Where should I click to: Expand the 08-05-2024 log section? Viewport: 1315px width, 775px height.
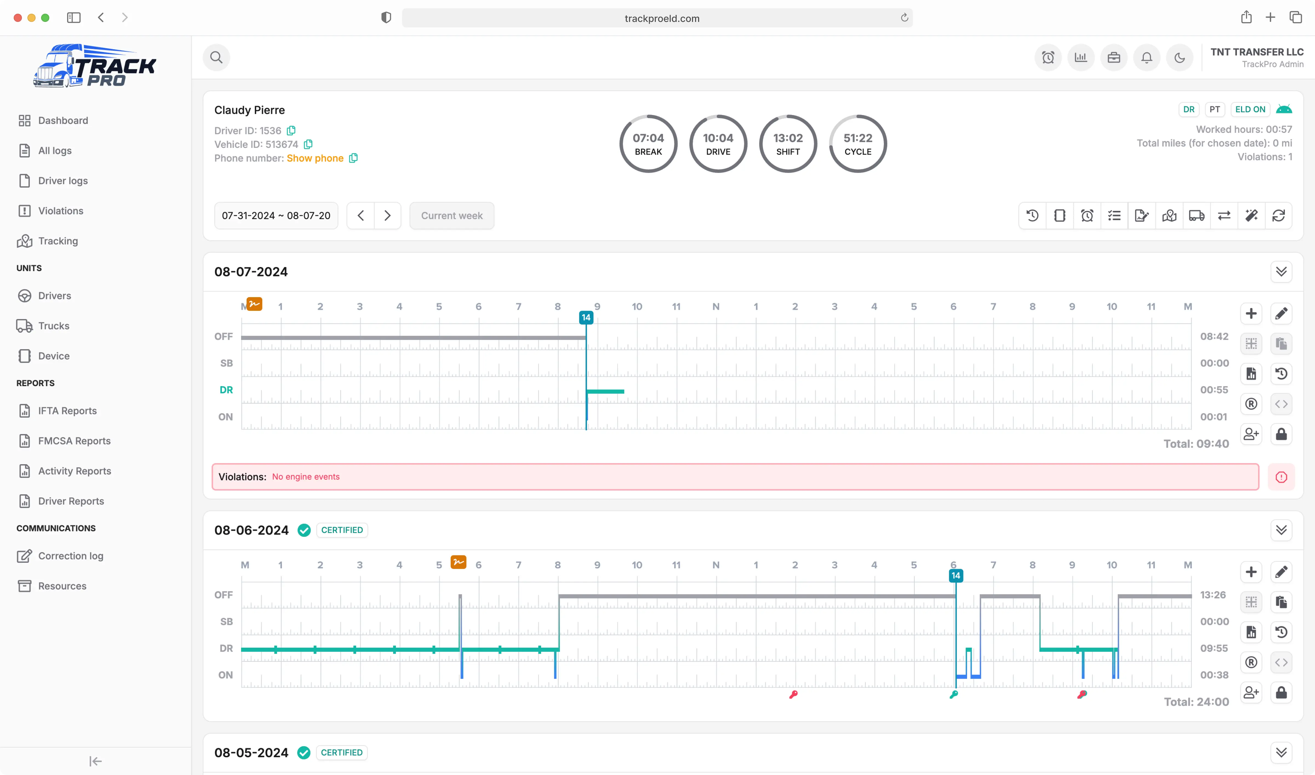pos(1281,753)
